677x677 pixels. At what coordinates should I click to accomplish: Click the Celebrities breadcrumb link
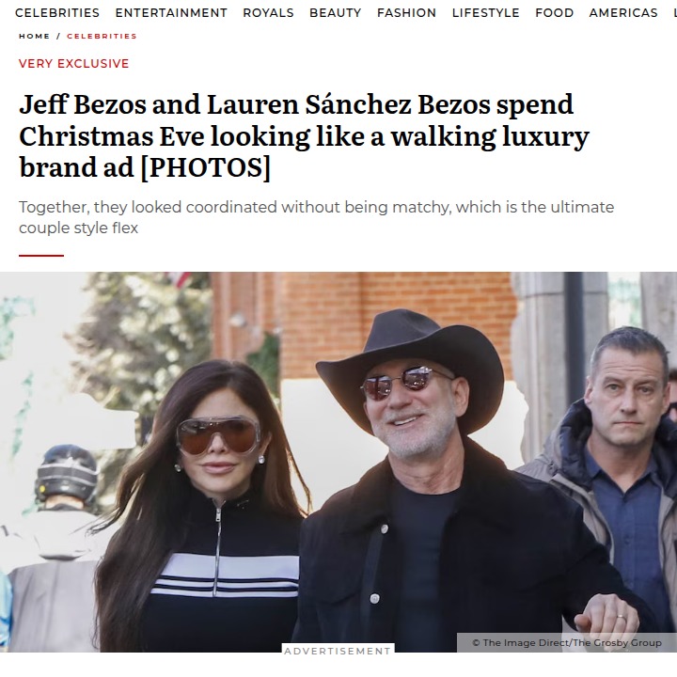click(x=102, y=37)
